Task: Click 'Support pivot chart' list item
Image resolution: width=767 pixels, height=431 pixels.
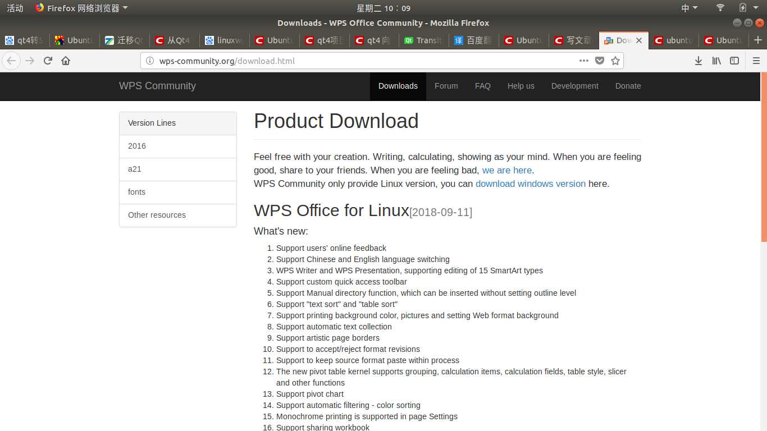Action: coord(310,394)
